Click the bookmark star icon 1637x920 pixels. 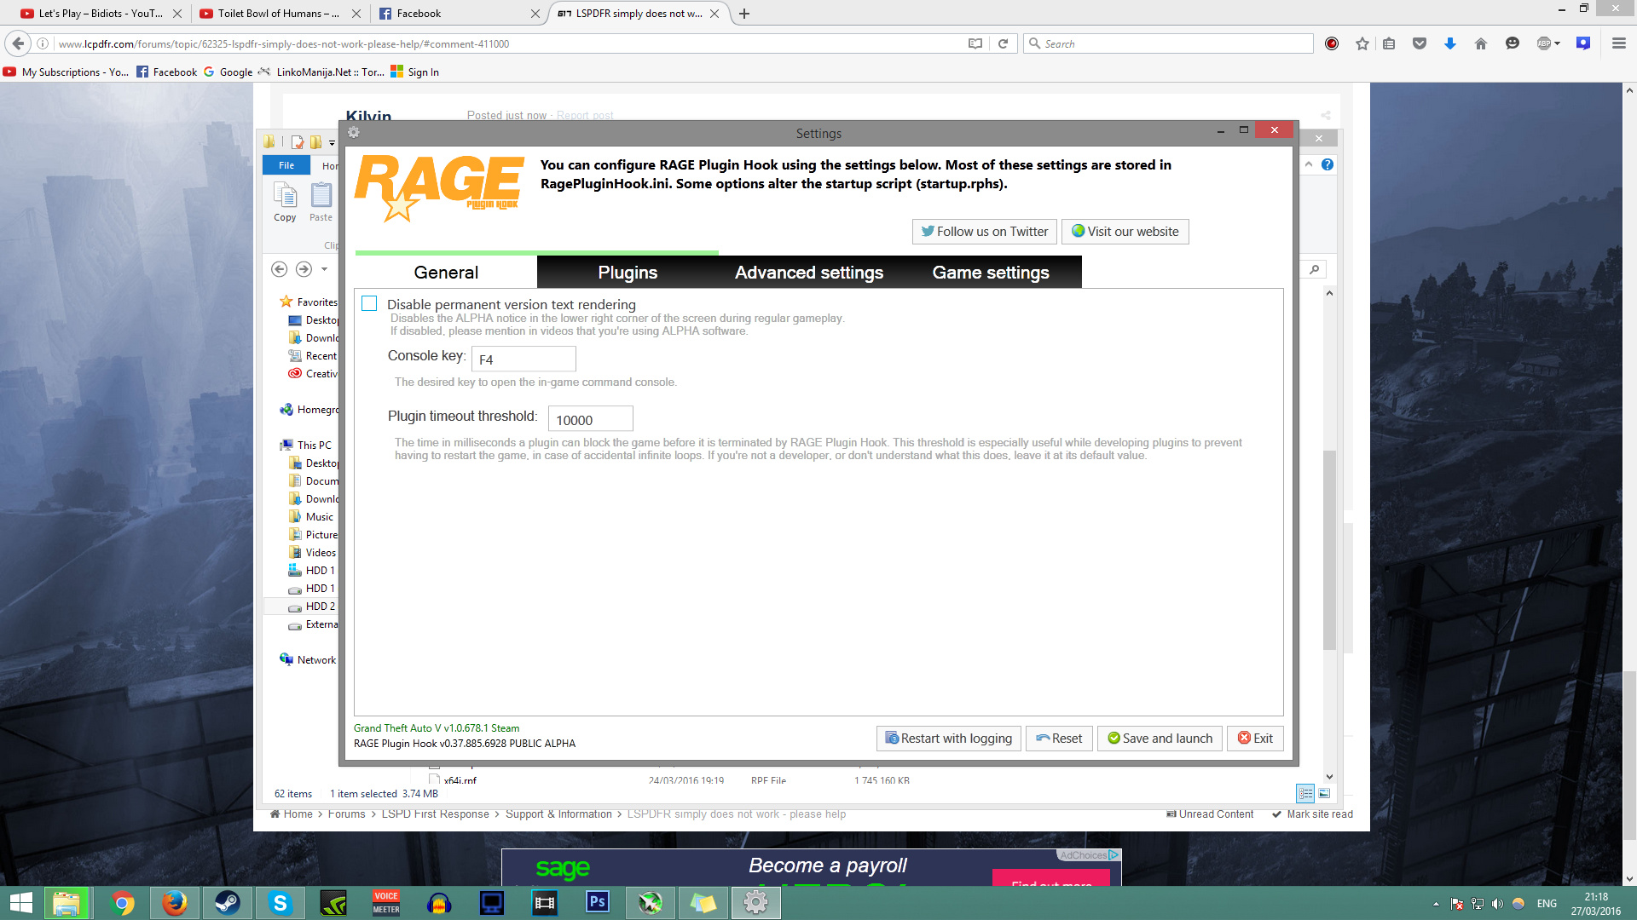coord(1362,43)
